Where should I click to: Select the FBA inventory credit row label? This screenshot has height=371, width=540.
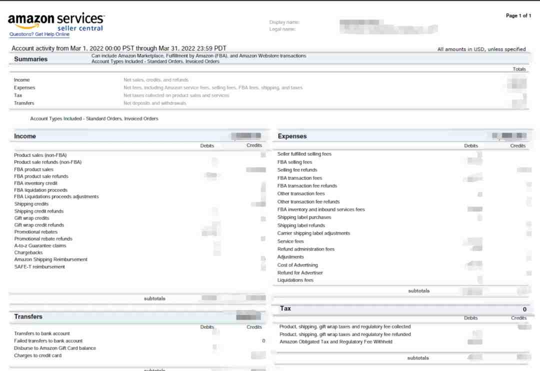tap(35, 183)
